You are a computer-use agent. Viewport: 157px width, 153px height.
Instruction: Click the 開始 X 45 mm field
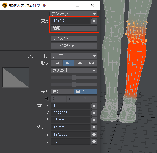(70, 106)
